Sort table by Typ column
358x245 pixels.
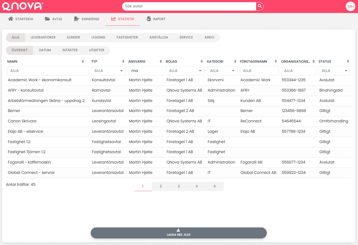[123, 61]
